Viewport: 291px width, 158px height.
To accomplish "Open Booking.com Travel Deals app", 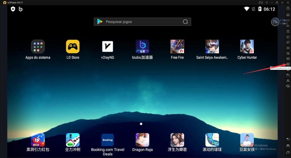I will click(x=107, y=140).
